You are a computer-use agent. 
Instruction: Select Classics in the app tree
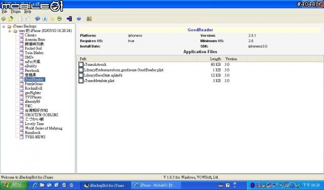(30, 35)
